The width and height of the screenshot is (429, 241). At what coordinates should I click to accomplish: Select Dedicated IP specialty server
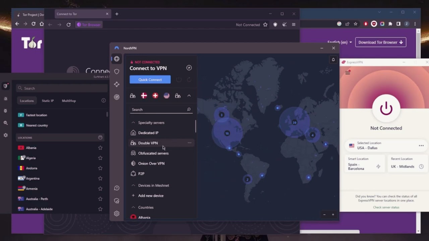pyautogui.click(x=148, y=133)
